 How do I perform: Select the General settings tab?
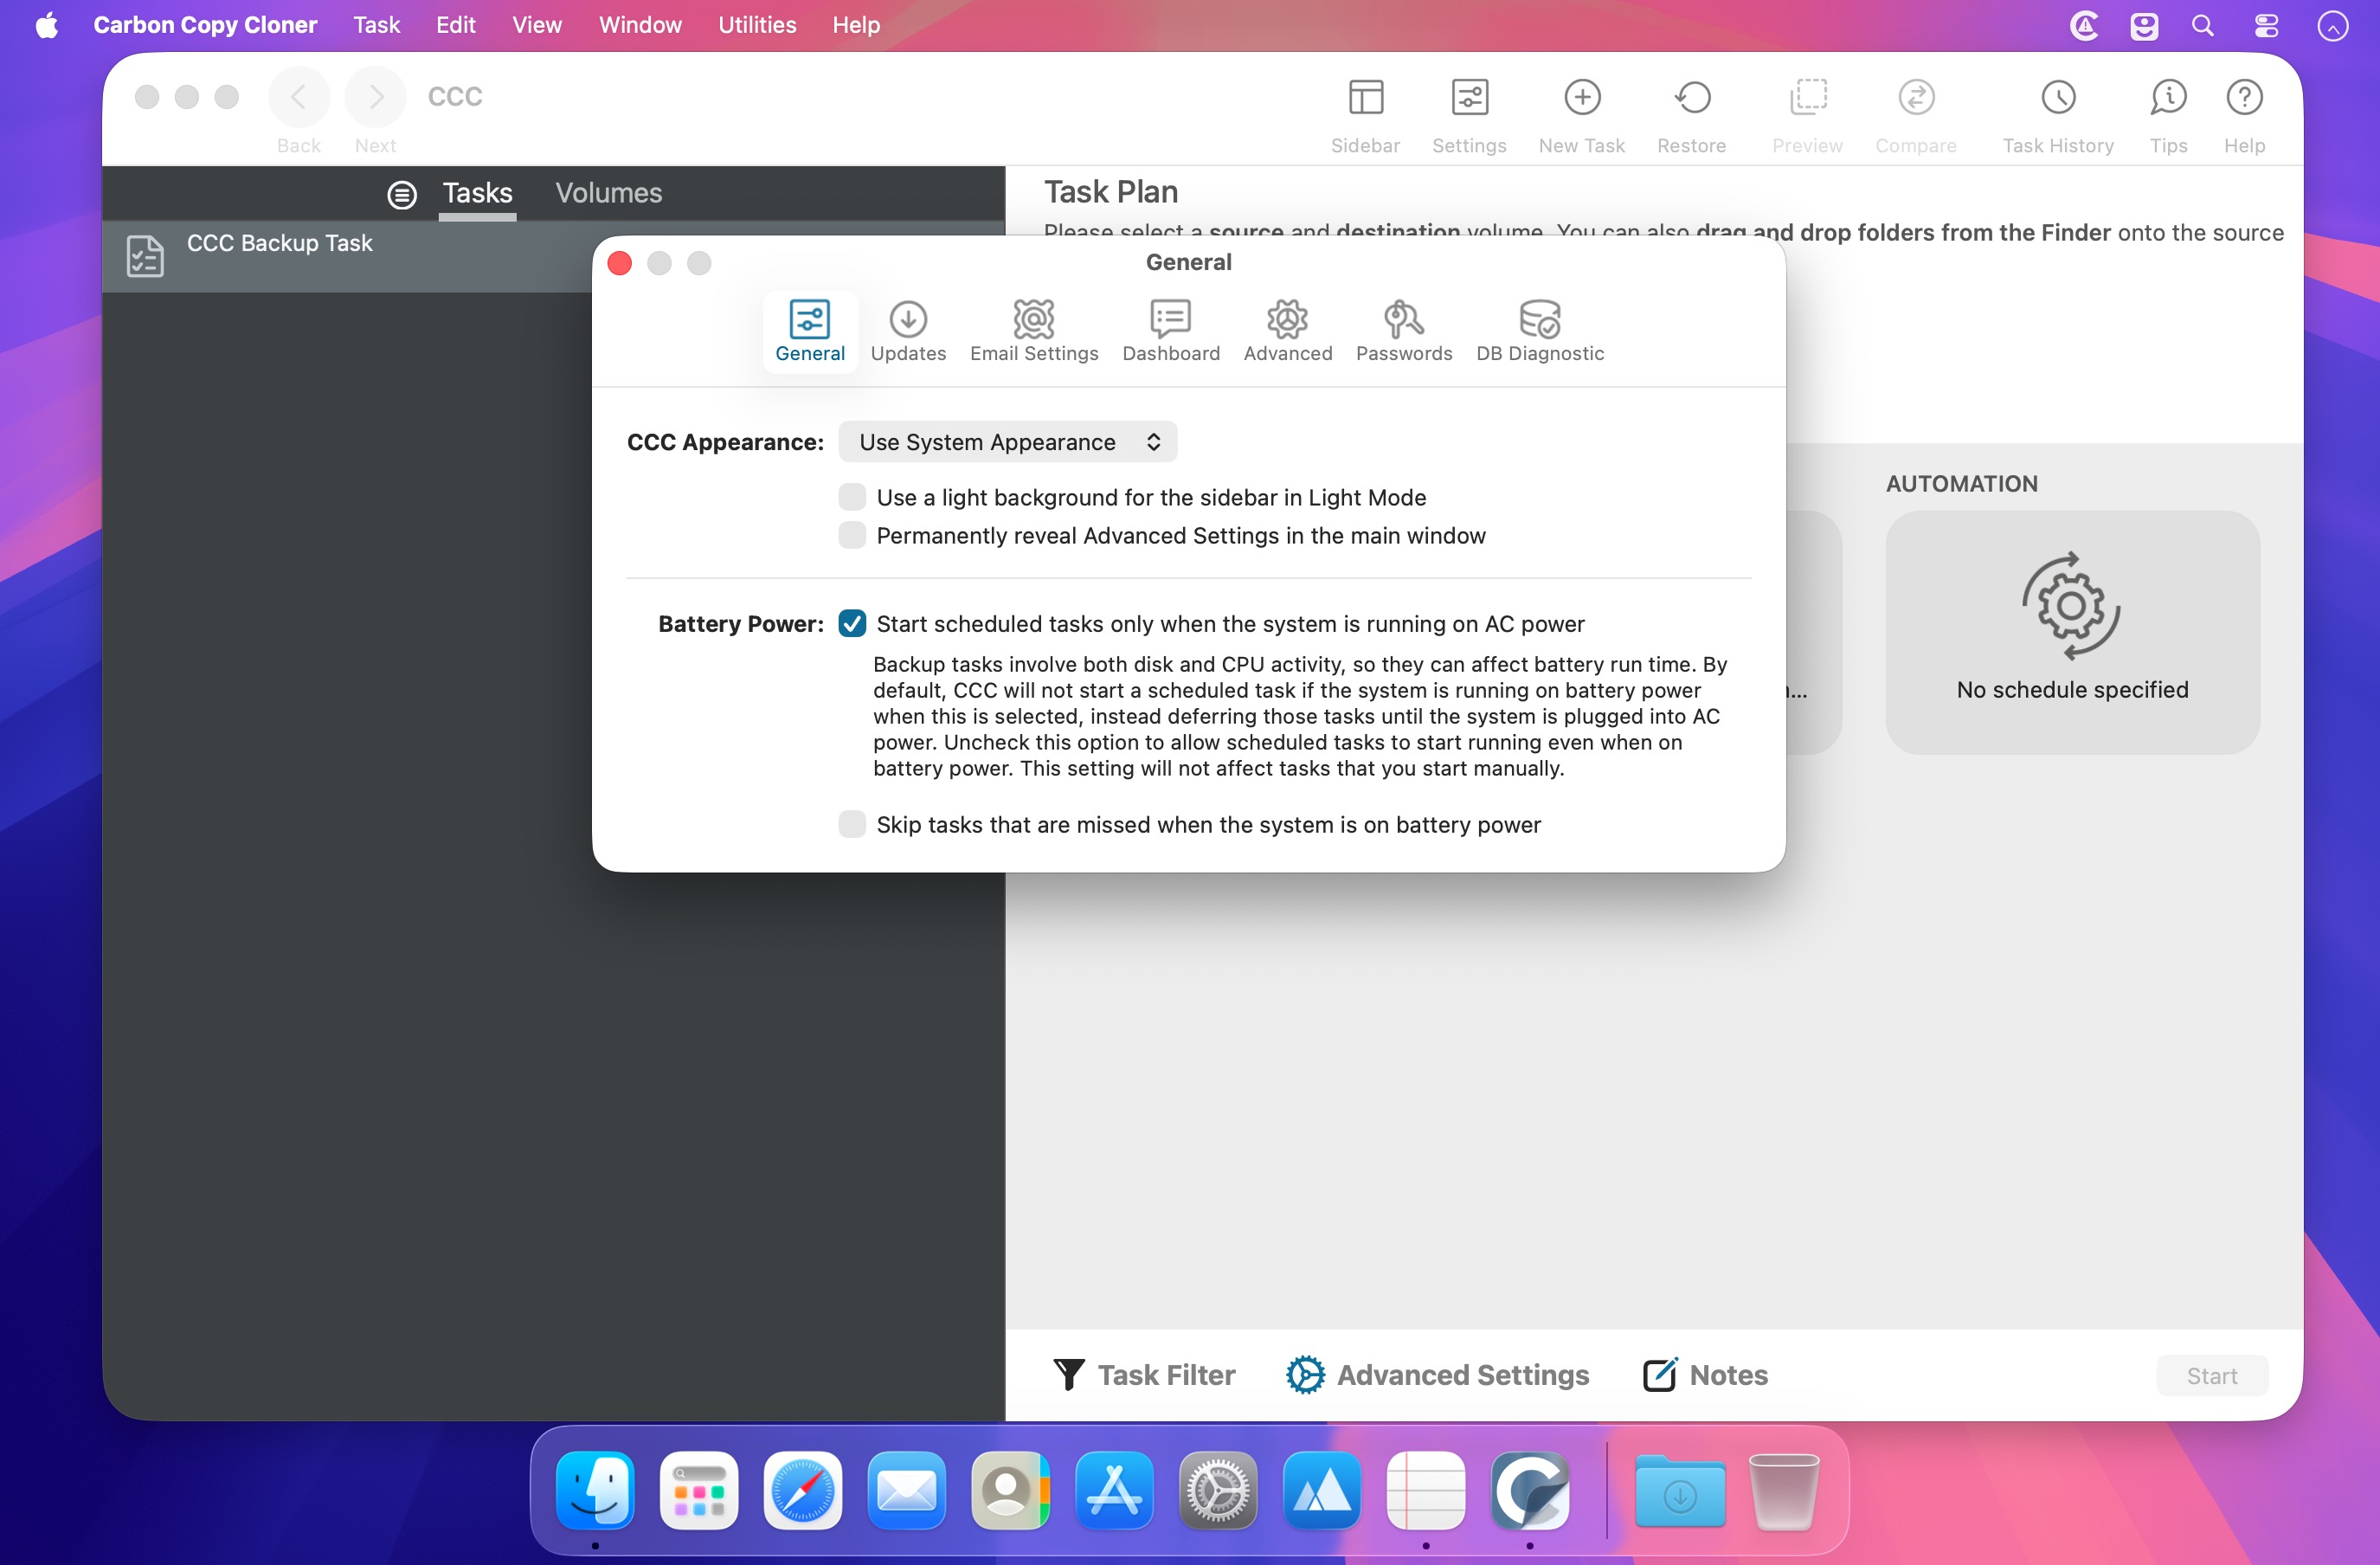pos(810,332)
